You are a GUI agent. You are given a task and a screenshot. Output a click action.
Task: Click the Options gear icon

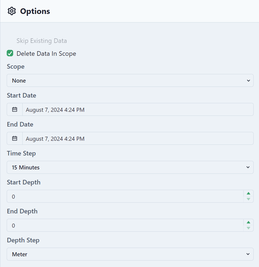12,11
